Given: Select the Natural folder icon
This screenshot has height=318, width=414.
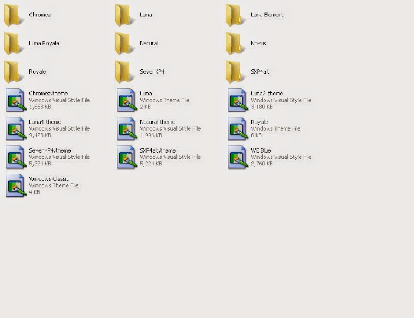Looking at the screenshot, I should (124, 44).
